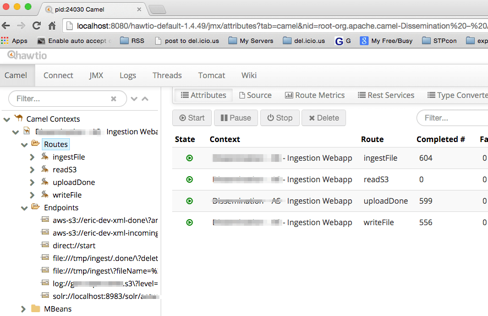Click the Routes open folder icon
Viewport: 488px width, 316px height.
click(35, 144)
